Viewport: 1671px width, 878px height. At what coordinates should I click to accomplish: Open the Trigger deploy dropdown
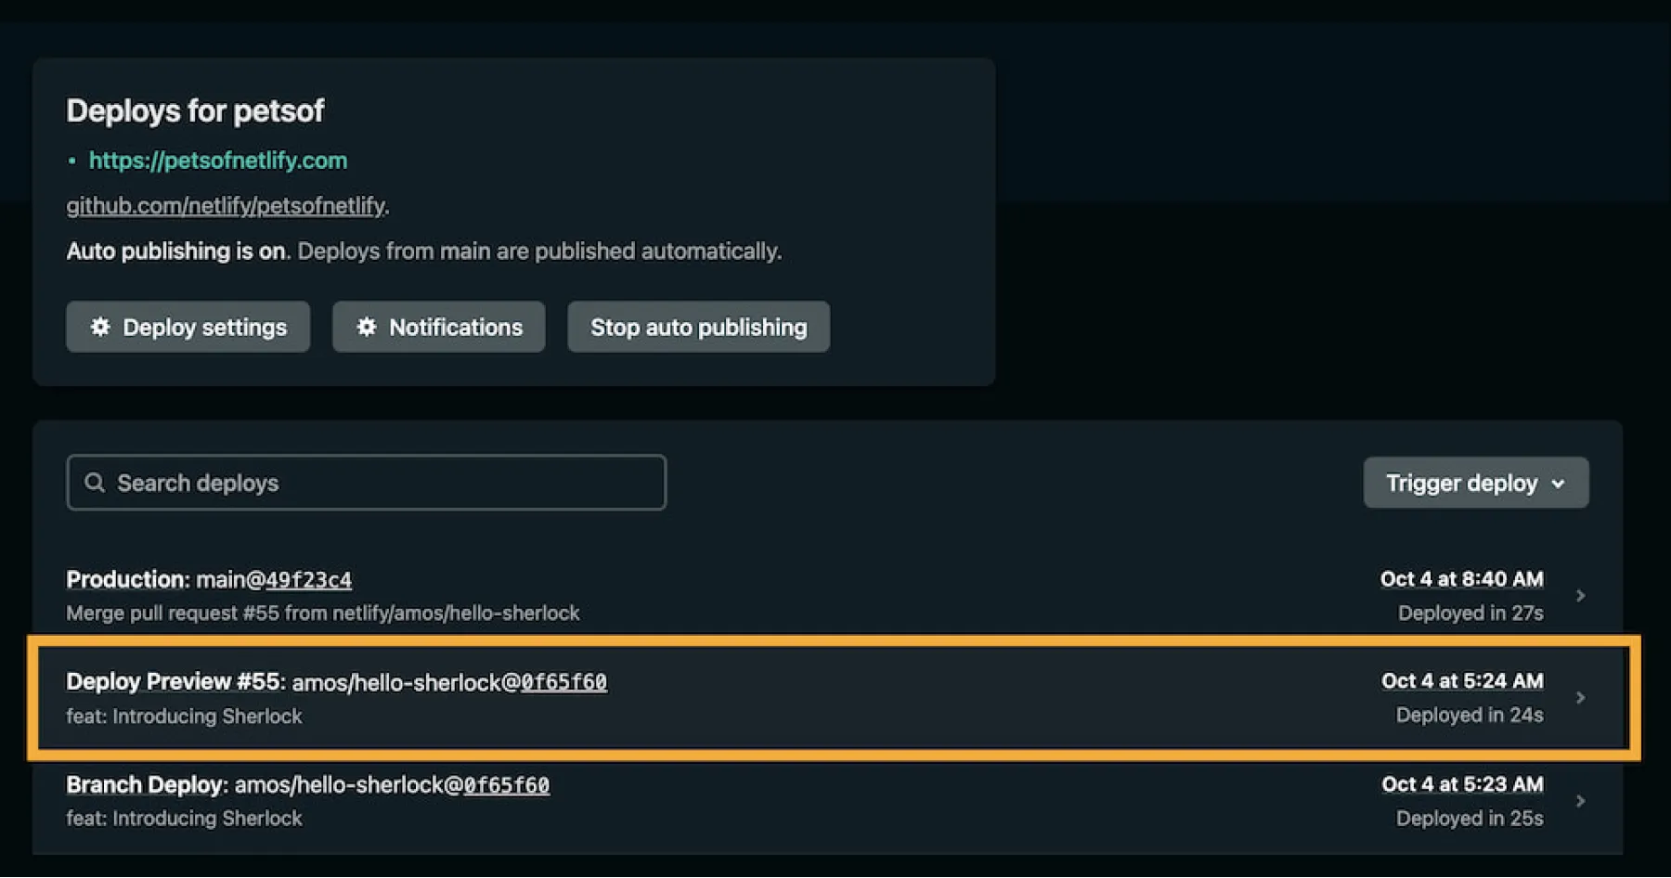pyautogui.click(x=1475, y=483)
